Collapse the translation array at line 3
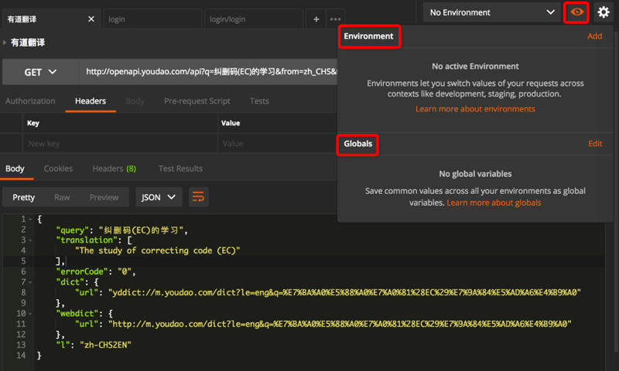The image size is (619, 371). (30, 240)
